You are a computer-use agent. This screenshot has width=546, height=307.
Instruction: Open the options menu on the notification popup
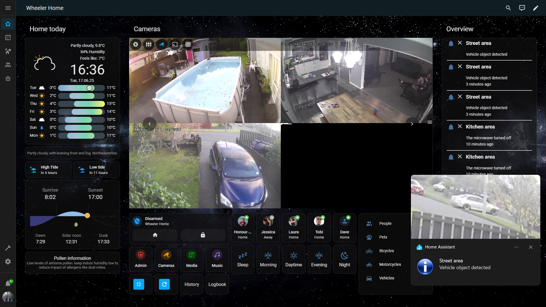pos(517,247)
